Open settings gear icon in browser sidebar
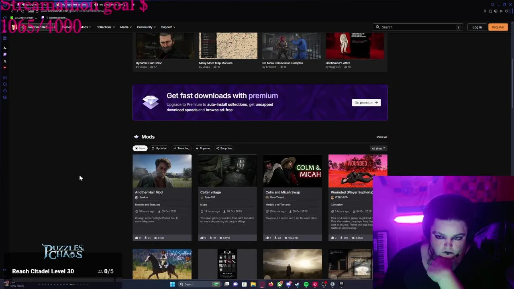The width and height of the screenshot is (514, 289). (5, 97)
